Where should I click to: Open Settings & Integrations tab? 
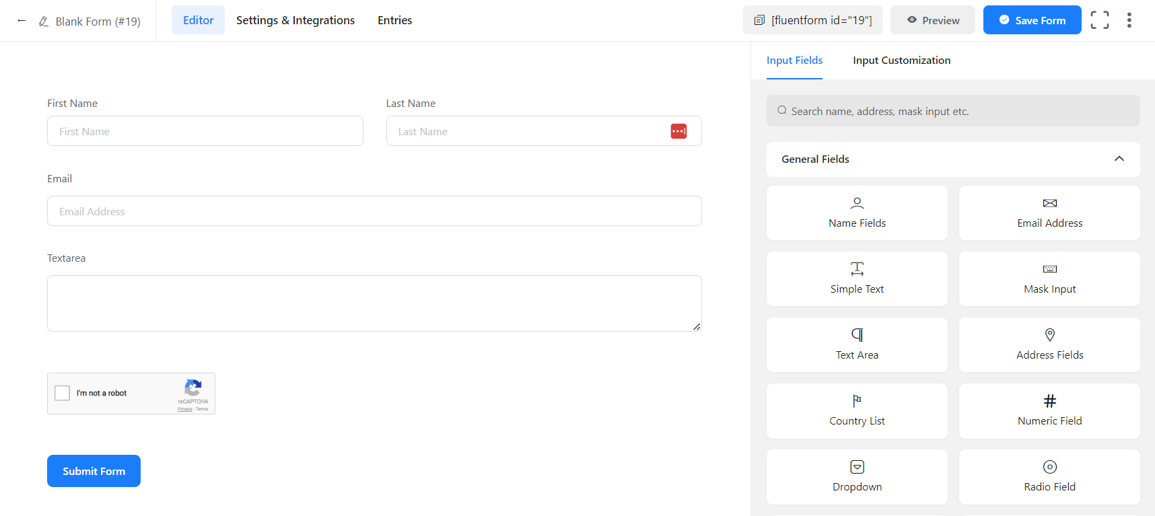coord(295,20)
